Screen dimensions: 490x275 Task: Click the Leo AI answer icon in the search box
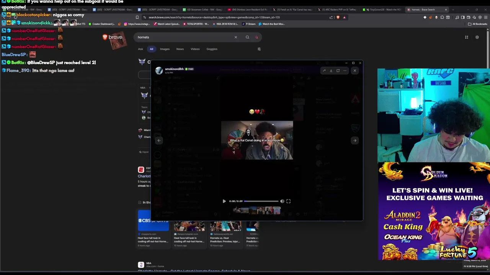256,37
